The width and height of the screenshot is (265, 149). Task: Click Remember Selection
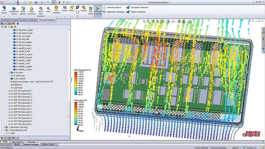137,7
